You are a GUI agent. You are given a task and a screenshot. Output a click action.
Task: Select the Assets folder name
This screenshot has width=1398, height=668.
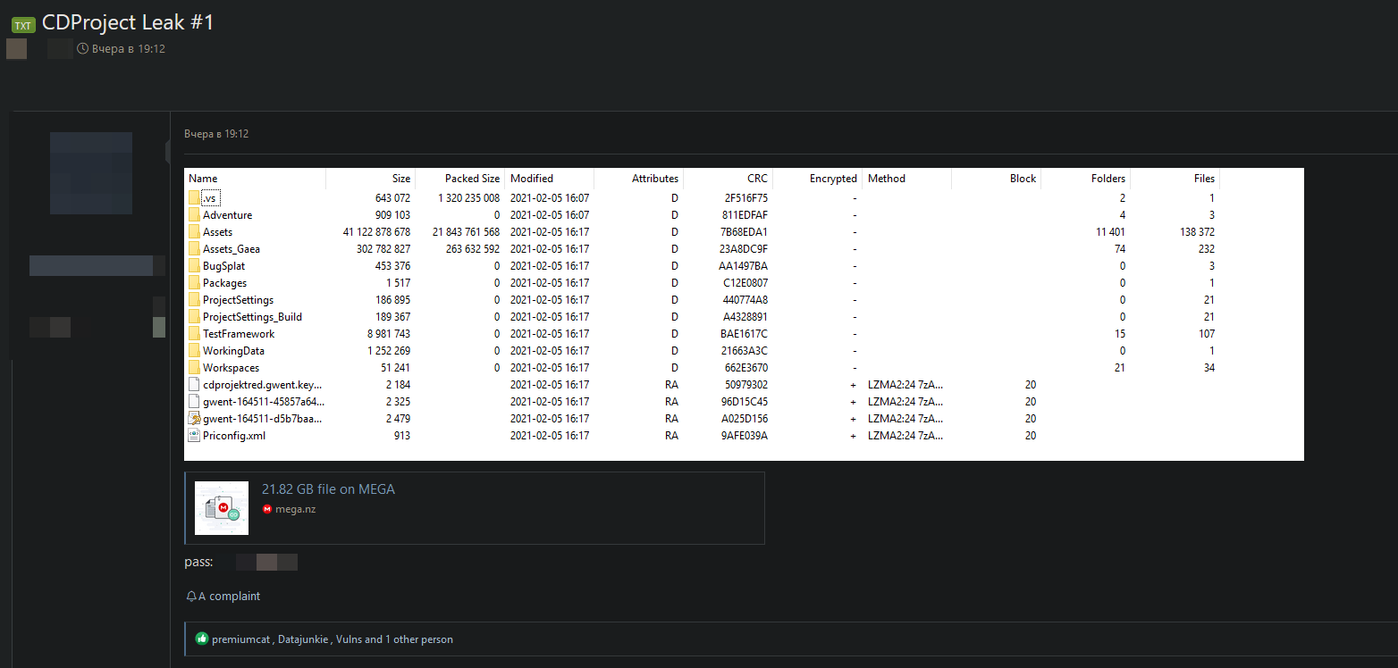point(217,232)
